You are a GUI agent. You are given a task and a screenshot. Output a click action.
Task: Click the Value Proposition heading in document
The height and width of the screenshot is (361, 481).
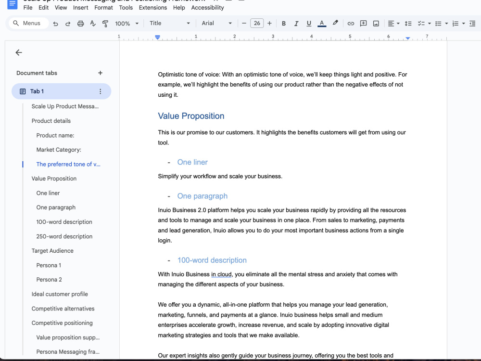point(191,116)
